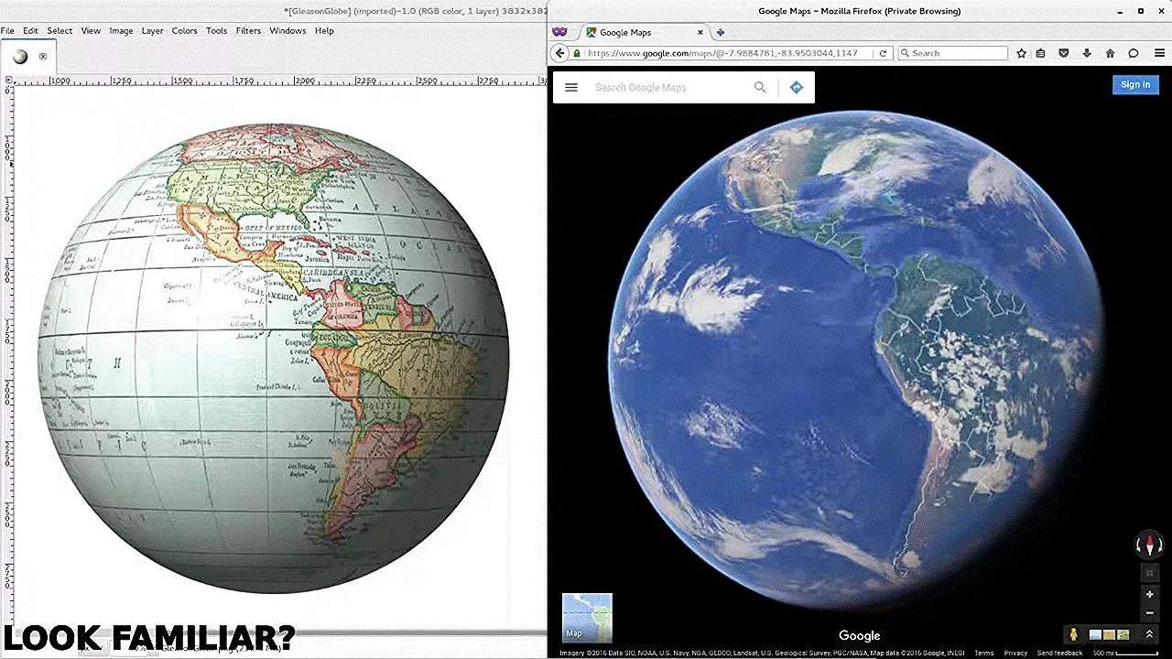Screen dimensions: 1172x659
Task: Open site security info via the padlock
Action: (x=576, y=52)
